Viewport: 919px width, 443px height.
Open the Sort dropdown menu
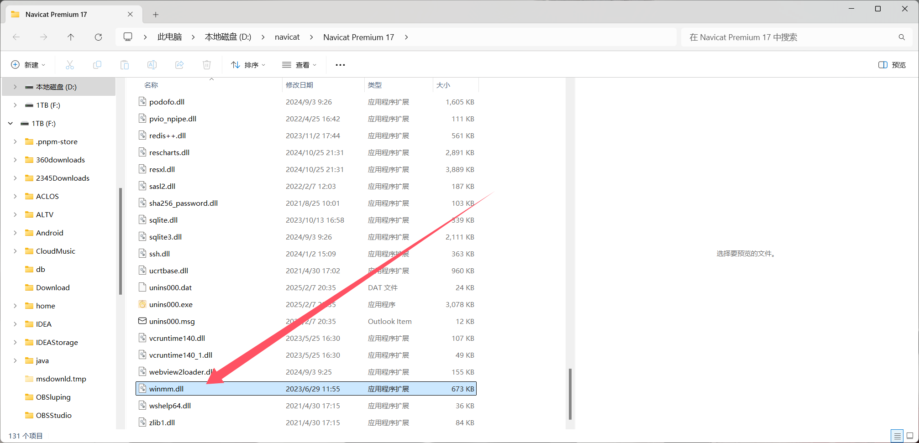[248, 65]
